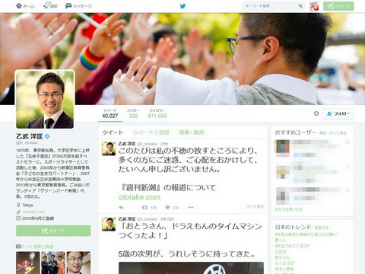
Task: Click the フォロー follow button
Action: coord(338,113)
